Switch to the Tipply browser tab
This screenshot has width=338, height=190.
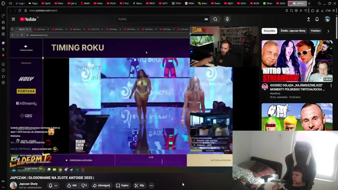click(x=33, y=3)
